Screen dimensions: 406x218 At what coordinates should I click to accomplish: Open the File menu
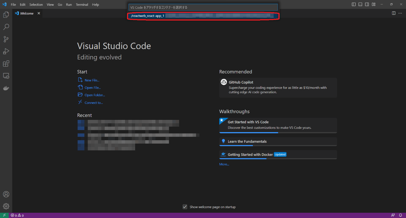[x=13, y=4]
